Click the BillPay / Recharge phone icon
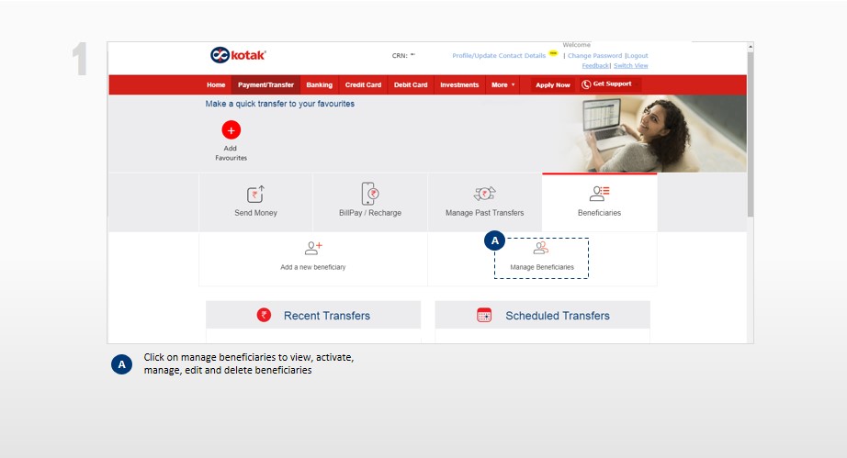Image resolution: width=847 pixels, height=458 pixels. pyautogui.click(x=370, y=194)
